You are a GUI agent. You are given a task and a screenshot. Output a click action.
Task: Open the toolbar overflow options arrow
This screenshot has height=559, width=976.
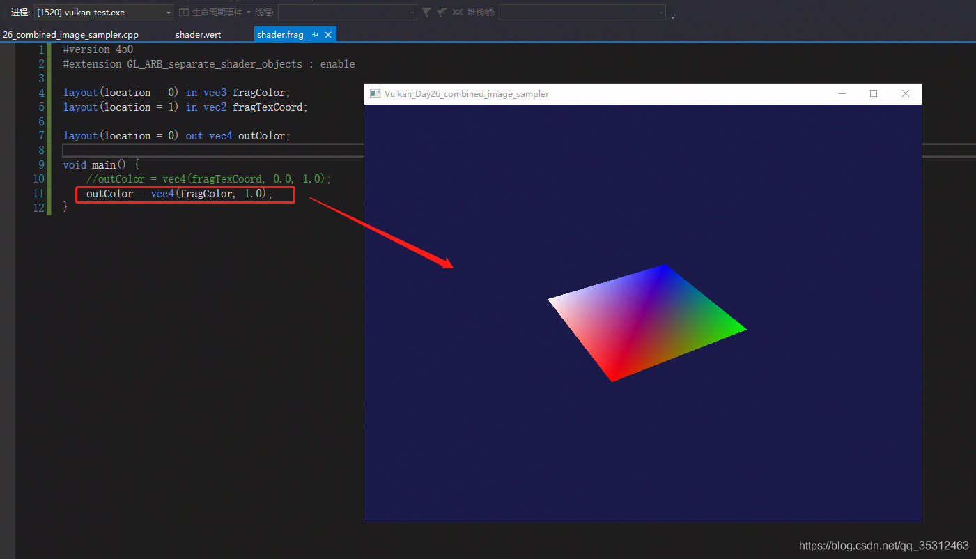tap(673, 15)
